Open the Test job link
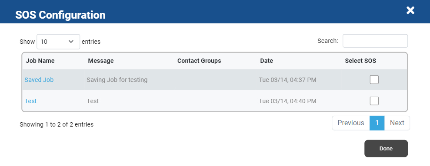 point(30,101)
